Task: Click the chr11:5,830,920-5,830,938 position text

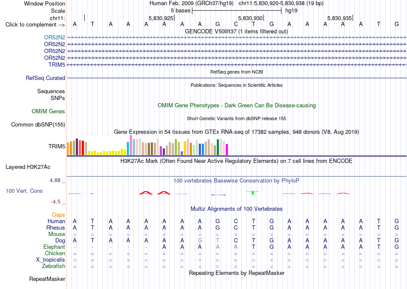Action: coord(281,3)
